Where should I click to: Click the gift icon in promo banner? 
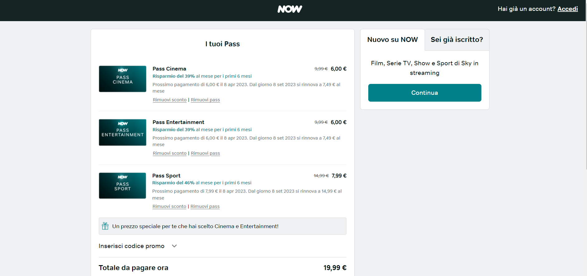click(x=105, y=226)
